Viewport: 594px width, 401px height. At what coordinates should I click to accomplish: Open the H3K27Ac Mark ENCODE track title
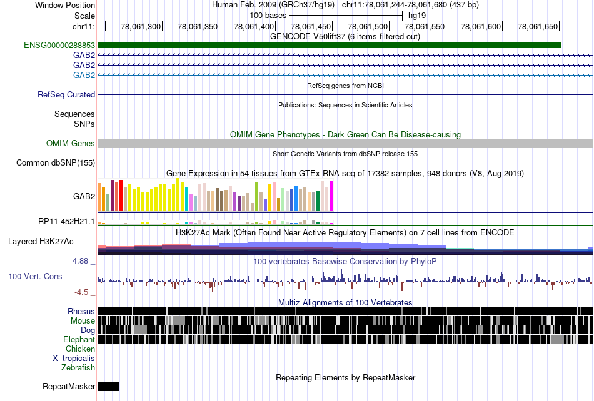(345, 232)
